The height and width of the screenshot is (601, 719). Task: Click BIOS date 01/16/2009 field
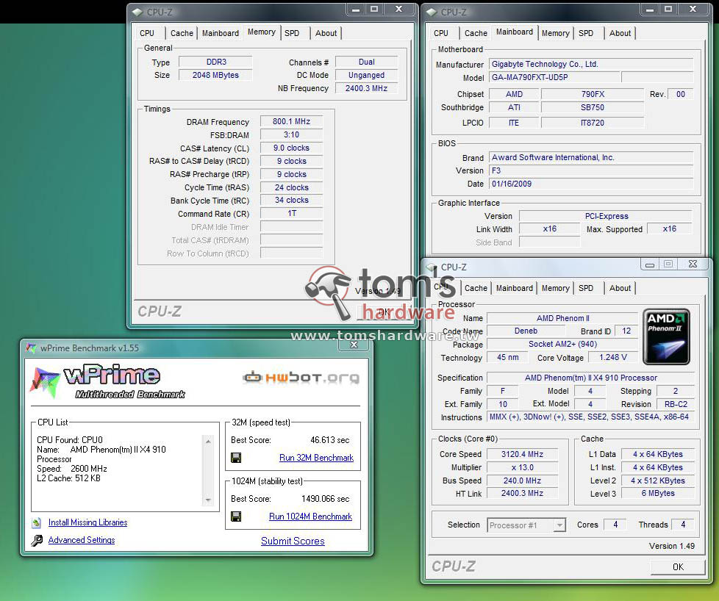pyautogui.click(x=591, y=184)
